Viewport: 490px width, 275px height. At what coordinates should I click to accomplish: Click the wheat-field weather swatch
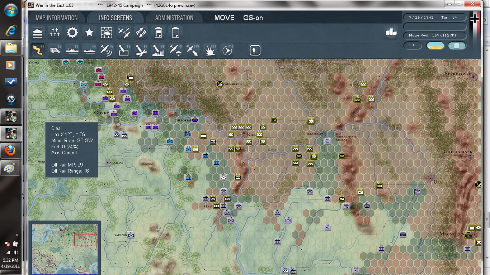click(x=435, y=46)
